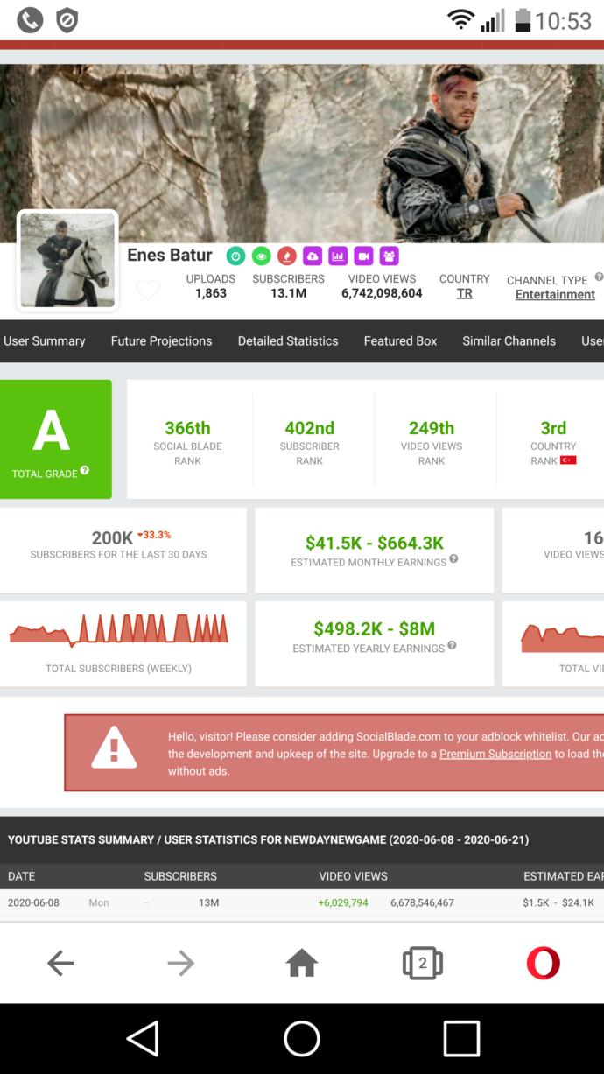
Task: Select the 6,678,546,467 total views cell
Action: [422, 902]
